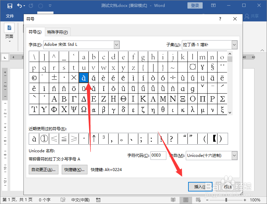The height and width of the screenshot is (204, 267).
Task: Open Customize Quick Access Toolbar dropdown
Action: pos(50,6)
